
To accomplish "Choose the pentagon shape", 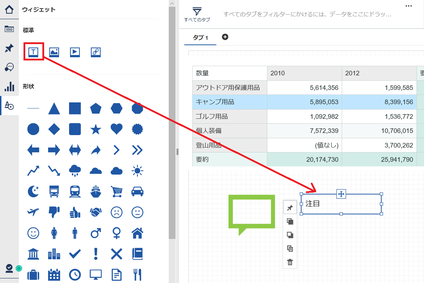I will click(96, 108).
